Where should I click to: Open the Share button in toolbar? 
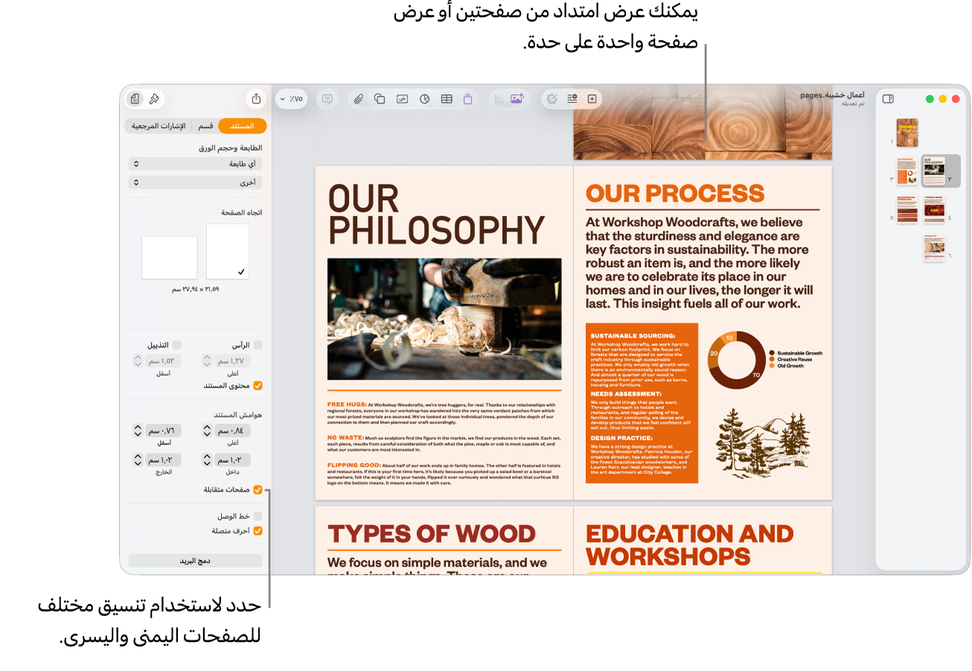[255, 98]
